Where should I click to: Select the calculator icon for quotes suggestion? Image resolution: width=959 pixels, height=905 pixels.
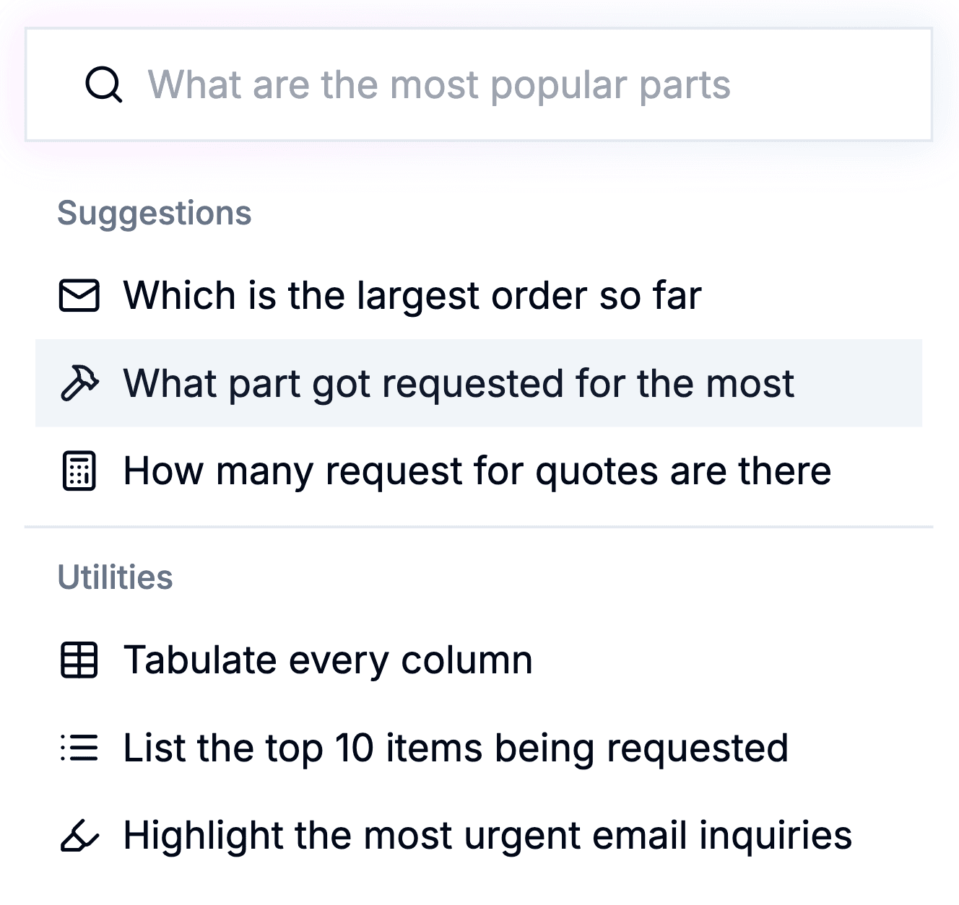pyautogui.click(x=79, y=471)
